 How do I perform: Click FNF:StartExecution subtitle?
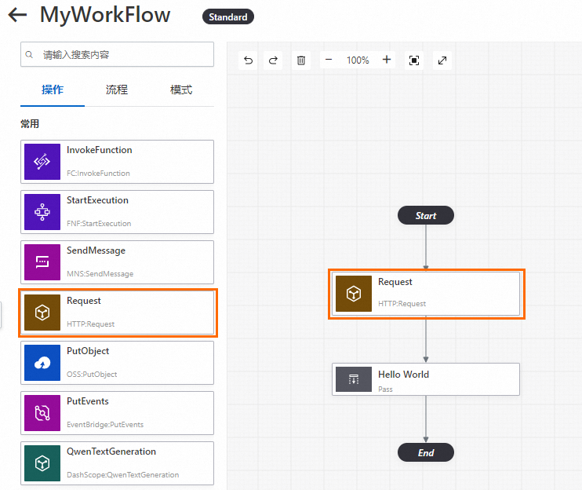(99, 224)
